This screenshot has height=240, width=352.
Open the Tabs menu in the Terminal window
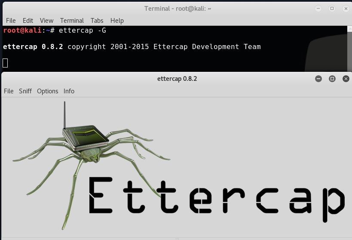coord(97,21)
